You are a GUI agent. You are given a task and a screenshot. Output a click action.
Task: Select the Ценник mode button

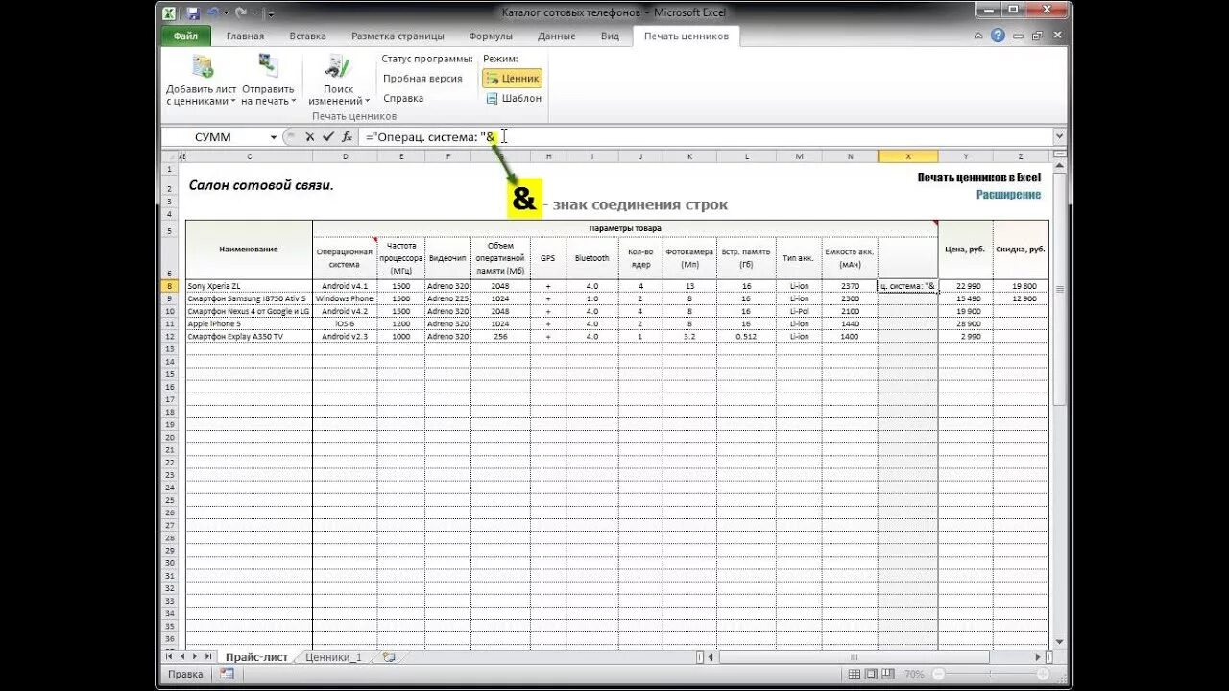coord(512,79)
